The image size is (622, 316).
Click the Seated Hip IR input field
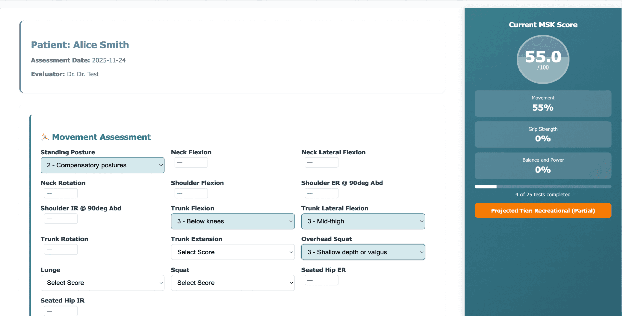(x=61, y=311)
